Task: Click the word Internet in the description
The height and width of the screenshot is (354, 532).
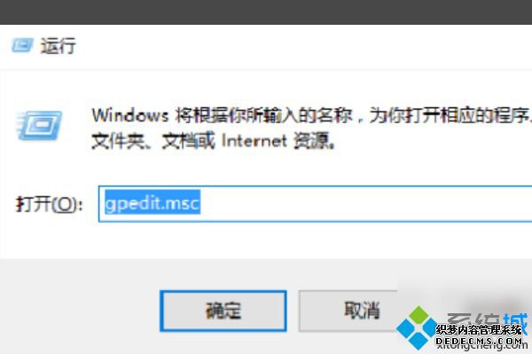Action: [254, 141]
